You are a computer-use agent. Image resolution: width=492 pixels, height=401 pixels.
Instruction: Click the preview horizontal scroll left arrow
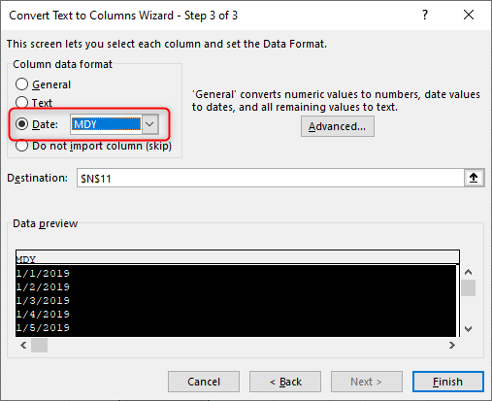[23, 346]
